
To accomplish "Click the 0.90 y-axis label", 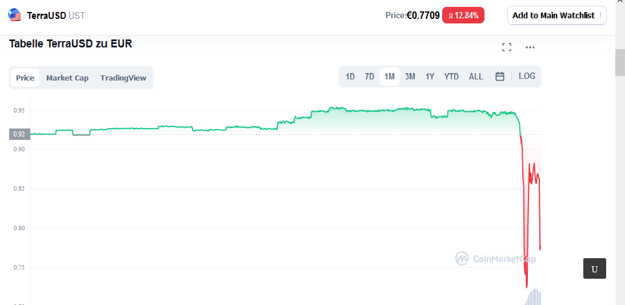I will (19, 149).
